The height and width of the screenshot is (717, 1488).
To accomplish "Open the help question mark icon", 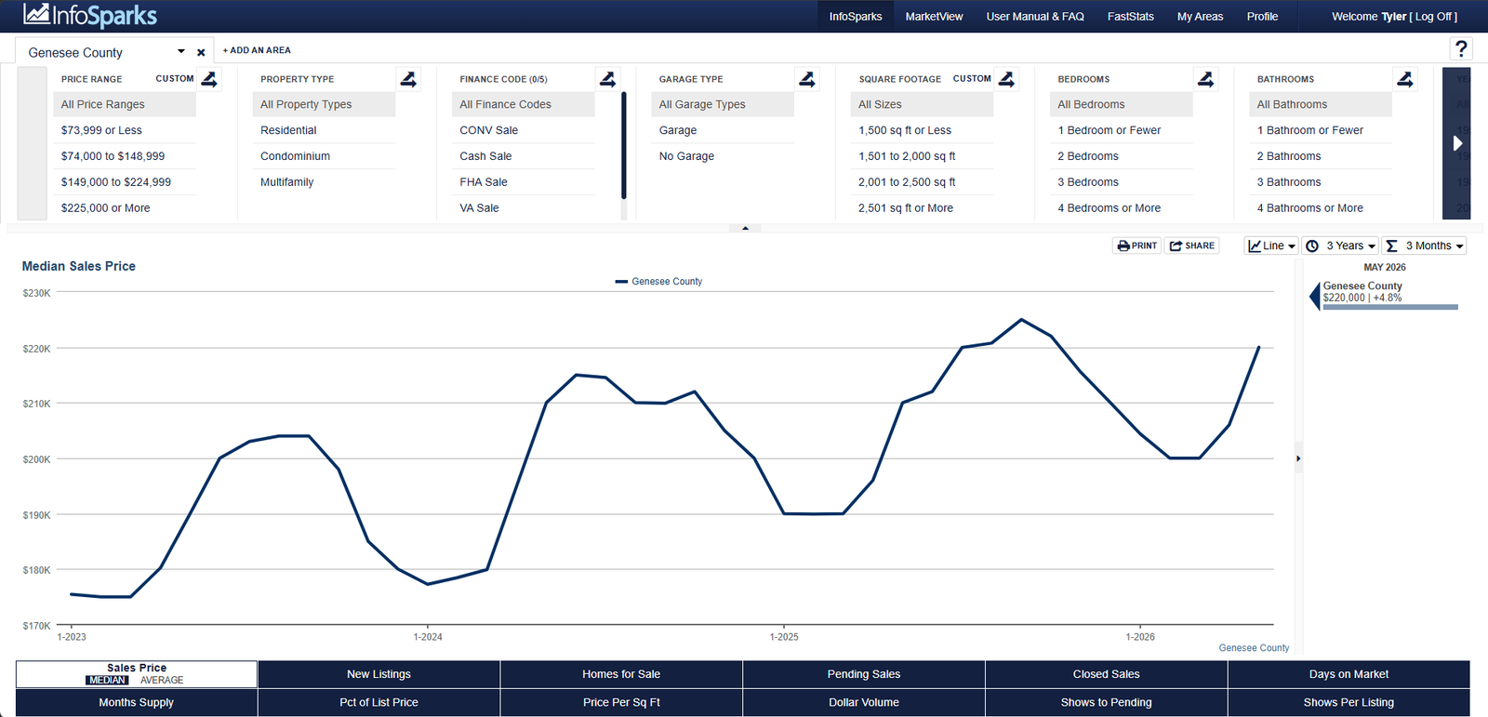I will (1461, 48).
